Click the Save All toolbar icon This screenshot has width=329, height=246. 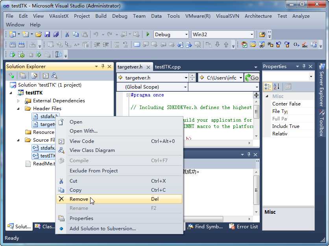56,34
